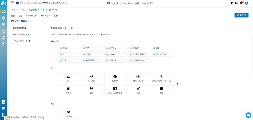Select the 飲食 alert chip
The image size is (253, 120).
pyautogui.click(x=68, y=60)
